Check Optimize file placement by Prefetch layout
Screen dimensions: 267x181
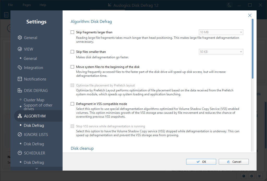(x=72, y=85)
